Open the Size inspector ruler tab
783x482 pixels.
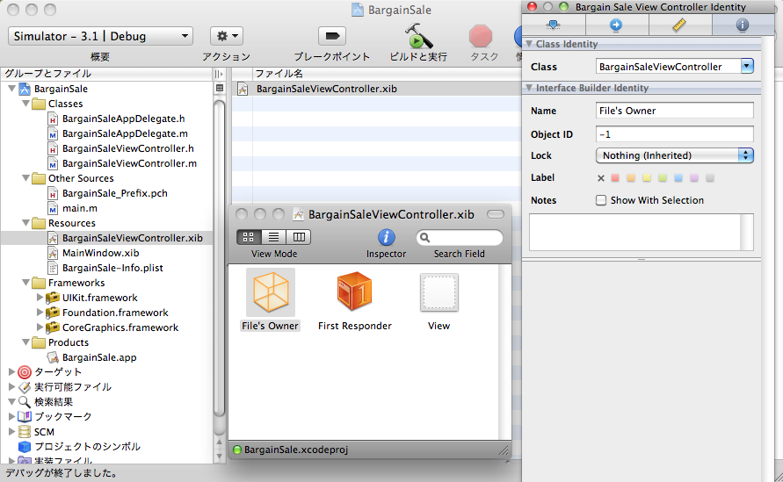click(x=679, y=25)
